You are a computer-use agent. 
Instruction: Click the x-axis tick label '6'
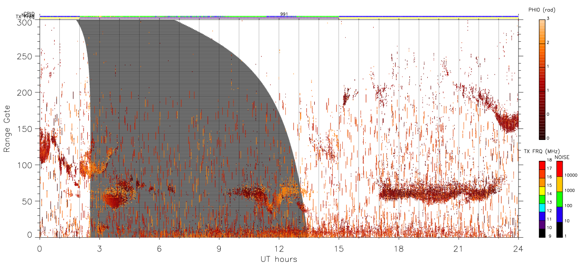159,248
